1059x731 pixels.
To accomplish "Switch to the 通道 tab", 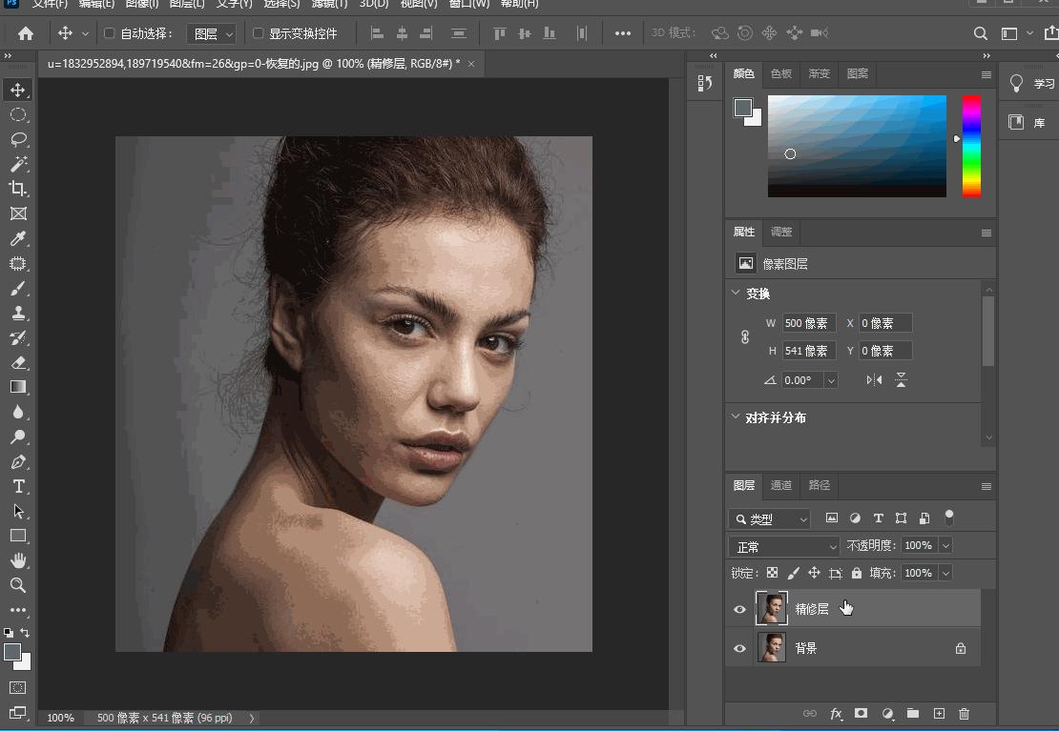I will pyautogui.click(x=781, y=485).
